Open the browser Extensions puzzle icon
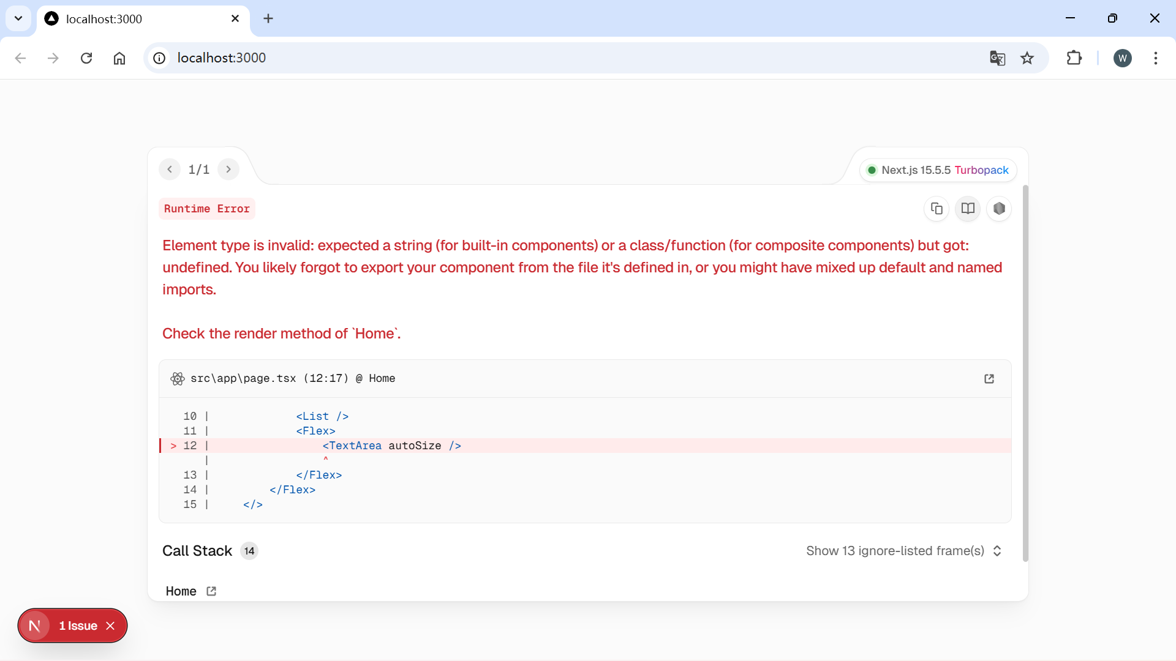Screen dimensions: 1176x661 click(x=1074, y=58)
